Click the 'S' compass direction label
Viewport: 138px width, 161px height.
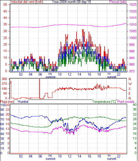click(x=130, y=89)
